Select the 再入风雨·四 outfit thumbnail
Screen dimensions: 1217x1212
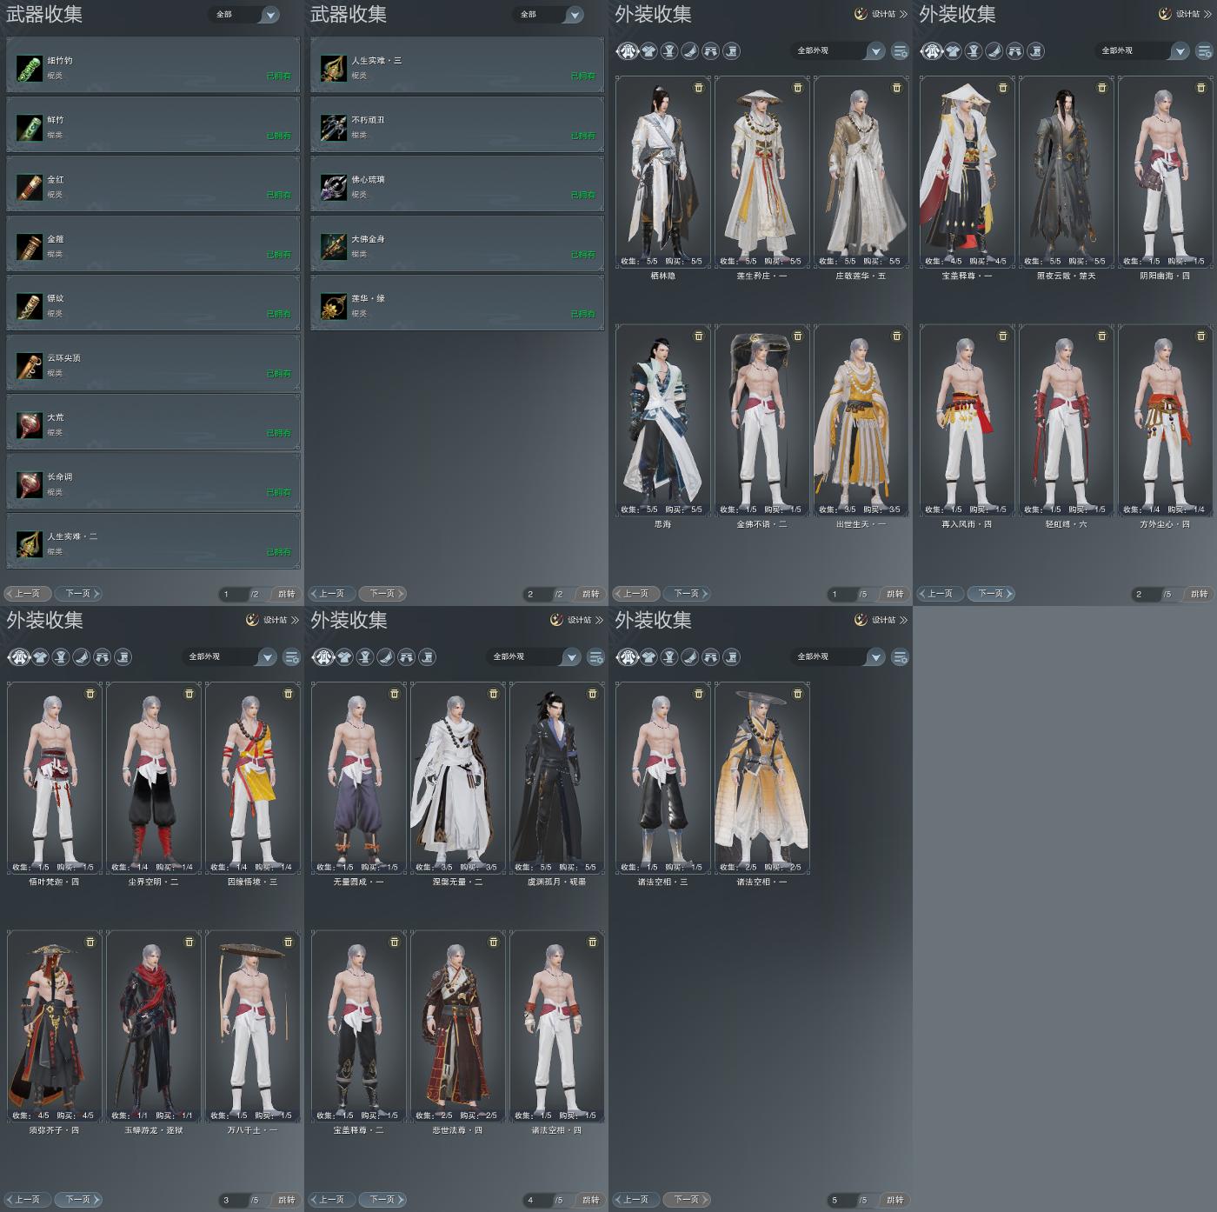(967, 421)
